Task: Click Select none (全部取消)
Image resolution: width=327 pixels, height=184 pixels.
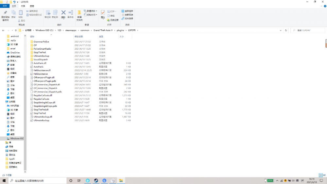Action: coord(127,15)
